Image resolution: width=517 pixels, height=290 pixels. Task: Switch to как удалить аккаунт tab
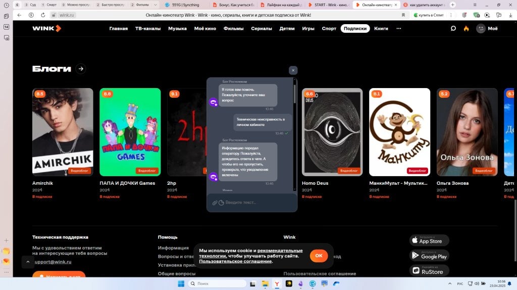(425, 5)
